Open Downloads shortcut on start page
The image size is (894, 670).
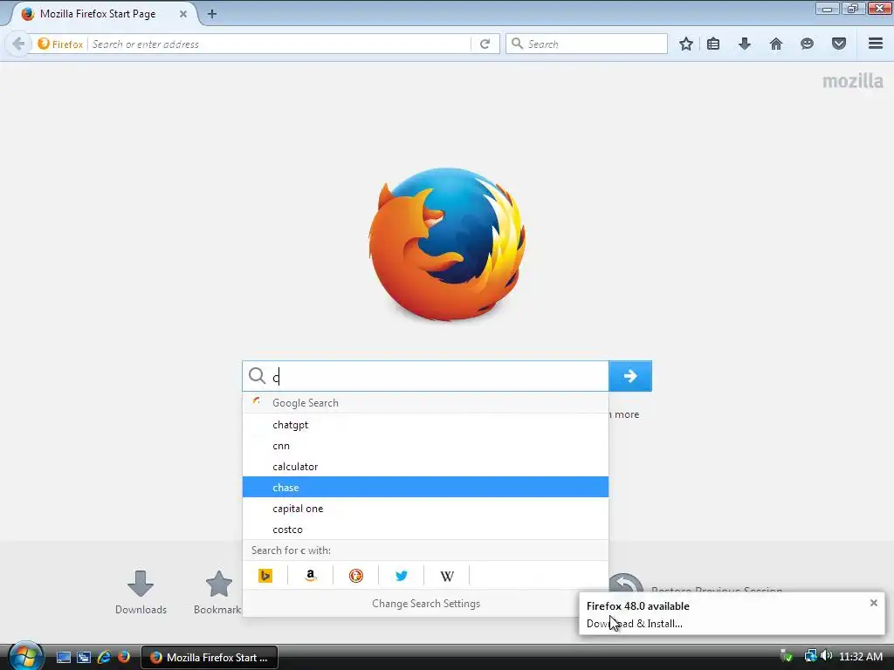(x=141, y=592)
